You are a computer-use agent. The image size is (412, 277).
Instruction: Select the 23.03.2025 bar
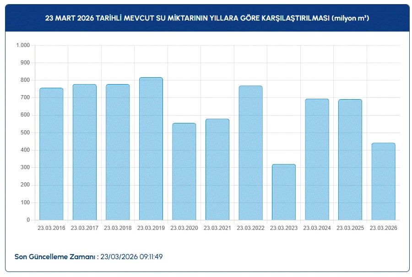pyautogui.click(x=350, y=160)
